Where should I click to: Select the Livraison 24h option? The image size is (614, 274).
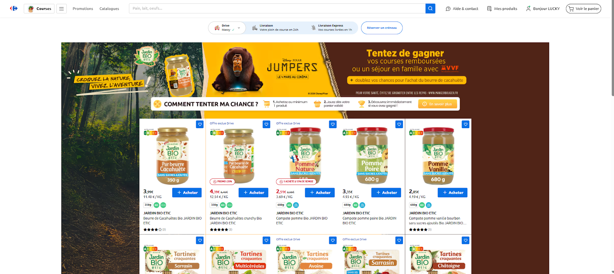click(275, 28)
